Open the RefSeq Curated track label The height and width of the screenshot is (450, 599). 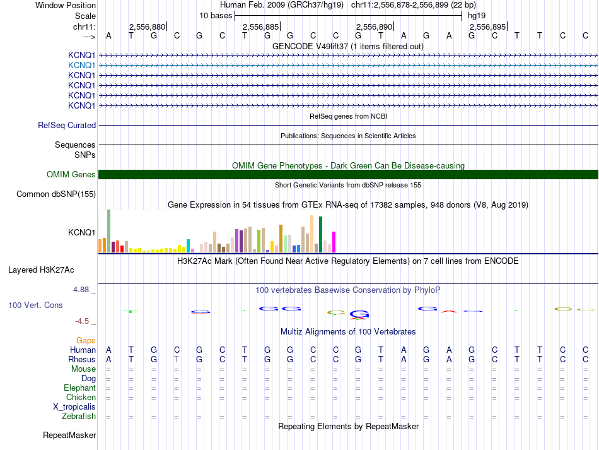66,126
